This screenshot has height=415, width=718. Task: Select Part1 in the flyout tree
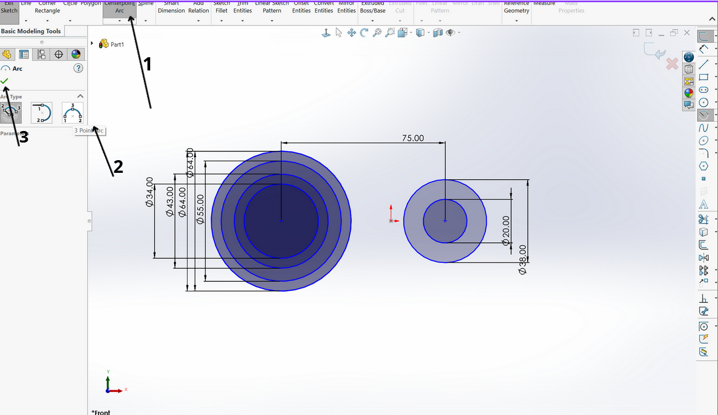coord(117,44)
